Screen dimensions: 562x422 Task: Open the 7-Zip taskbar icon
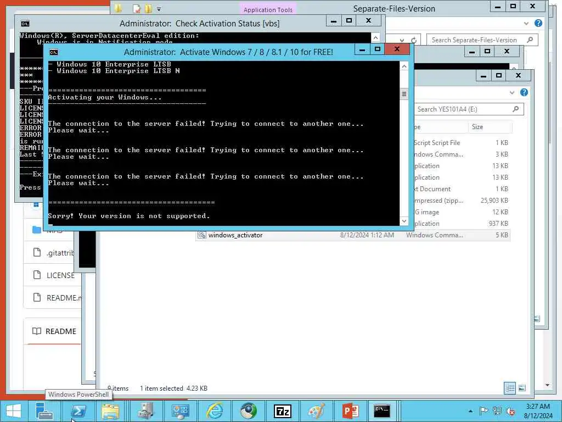[283, 411]
